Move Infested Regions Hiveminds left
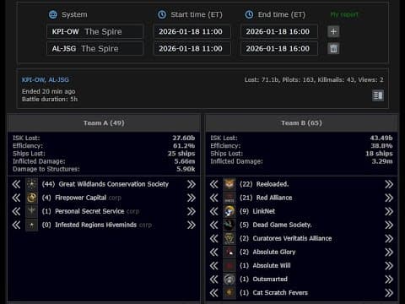 pyautogui.click(x=16, y=225)
